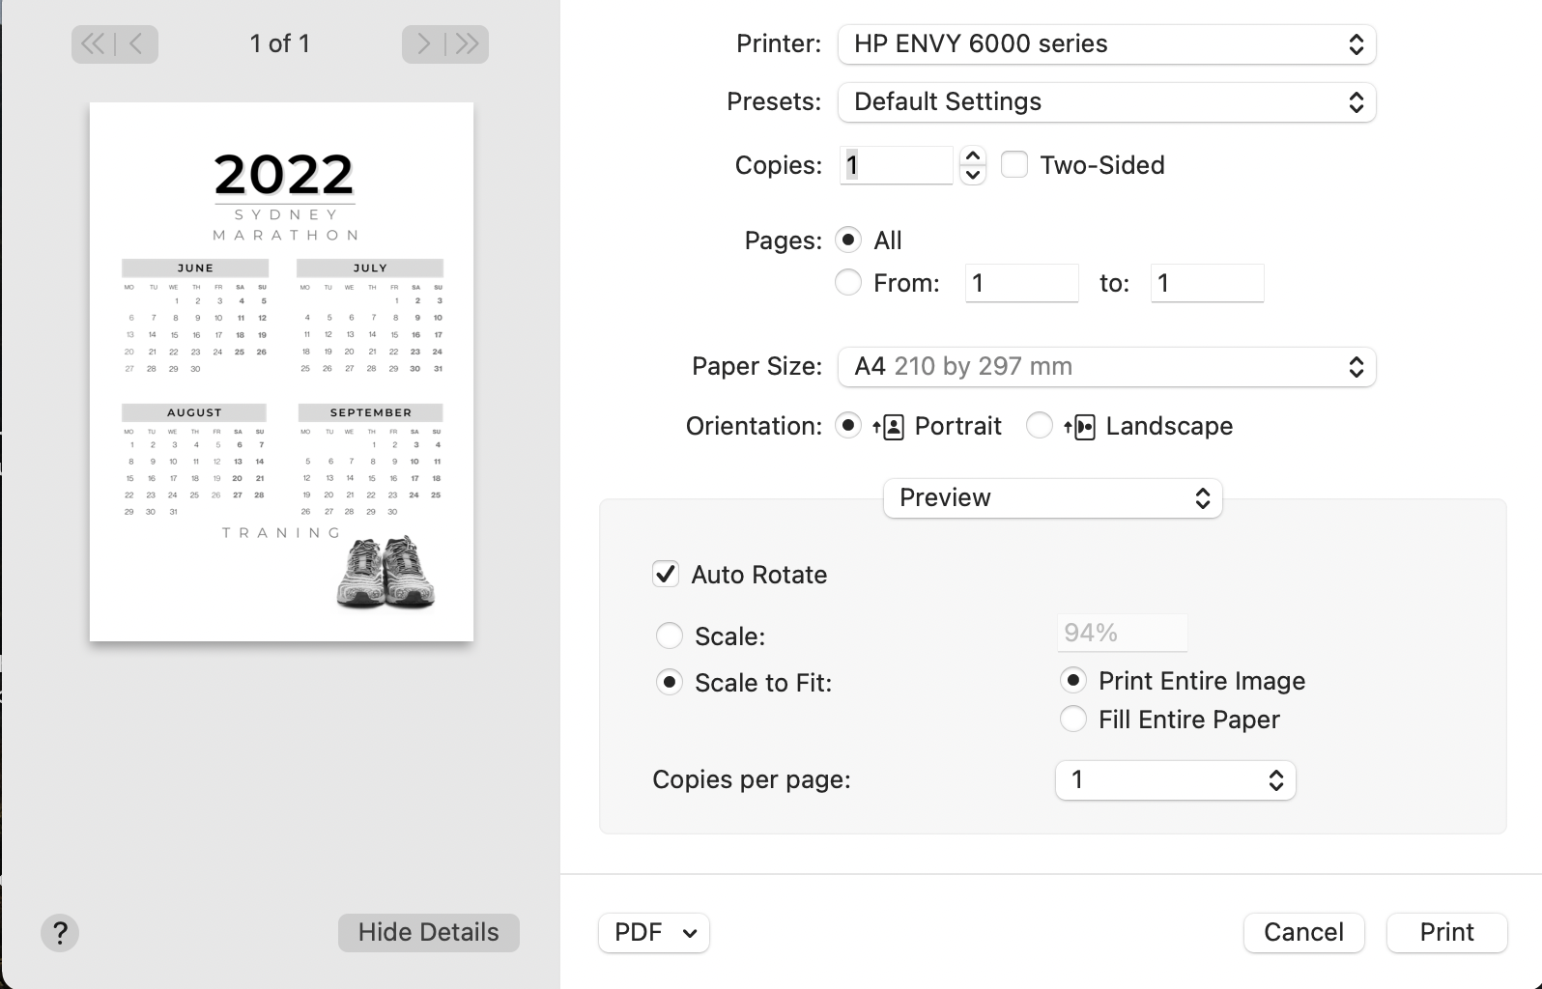Open the Preview options section menu

pos(1052,498)
